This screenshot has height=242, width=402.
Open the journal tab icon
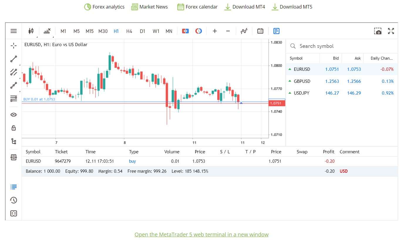click(x=14, y=214)
